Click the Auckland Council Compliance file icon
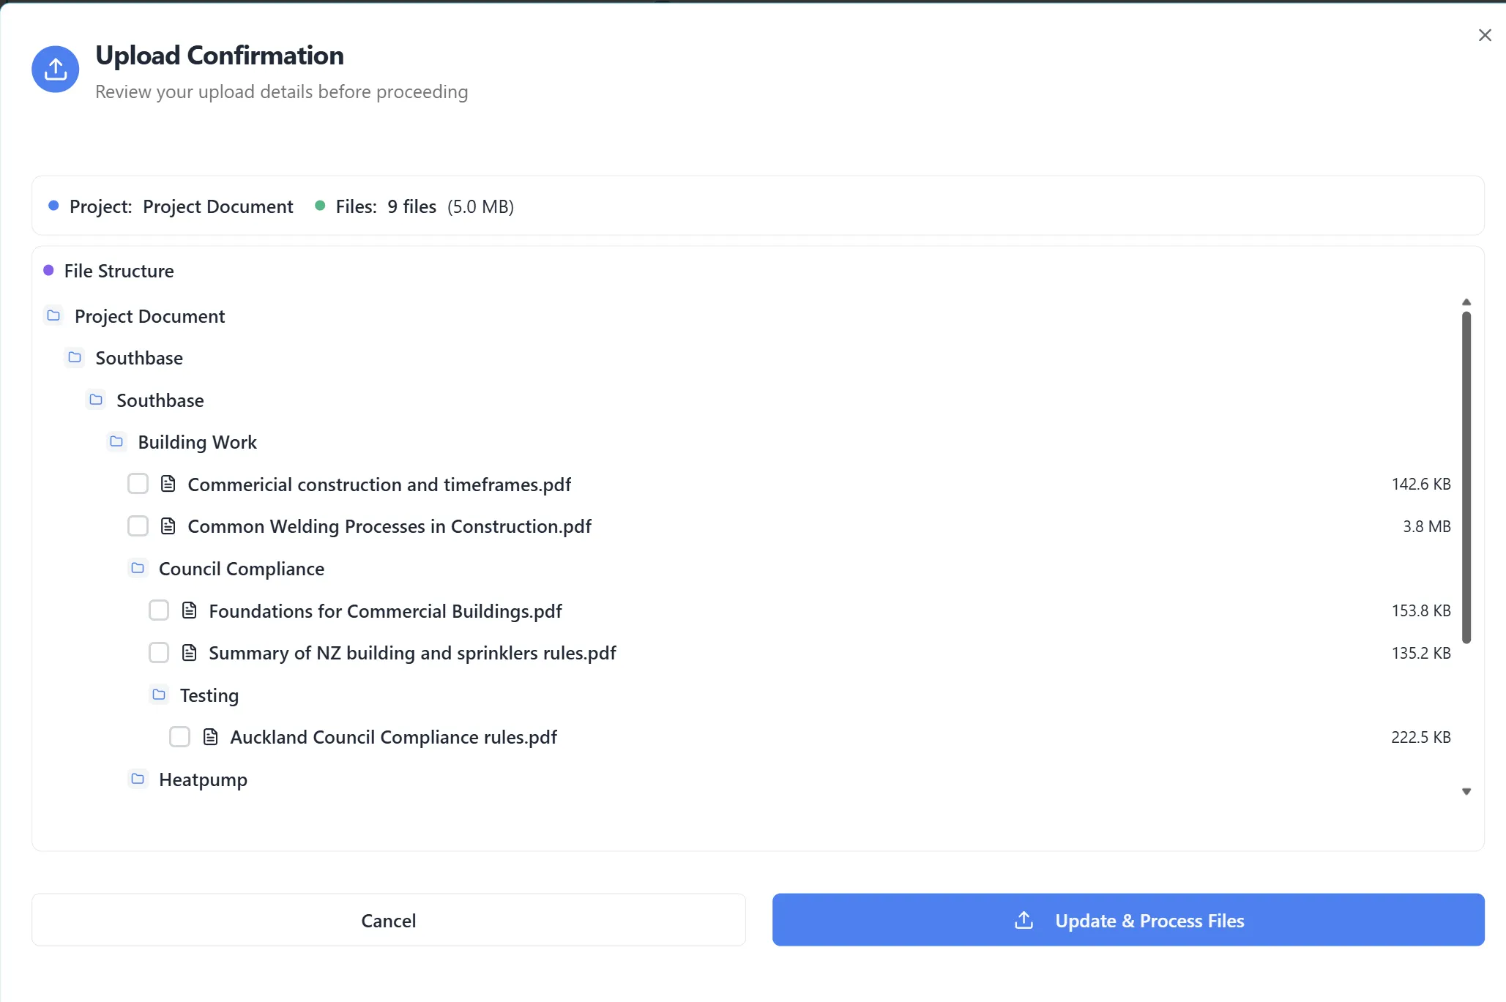The height and width of the screenshot is (1002, 1506). tap(211, 737)
